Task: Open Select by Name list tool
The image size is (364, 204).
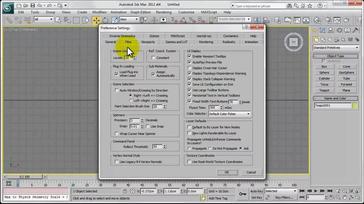Action: 67,20
